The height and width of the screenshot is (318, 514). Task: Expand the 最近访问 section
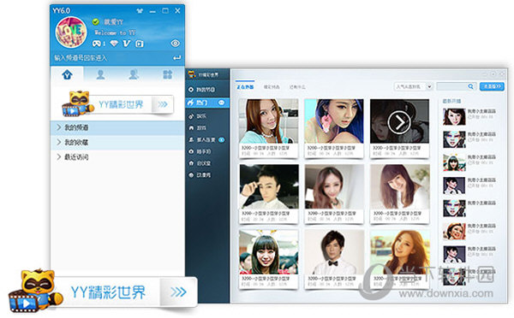[117, 157]
